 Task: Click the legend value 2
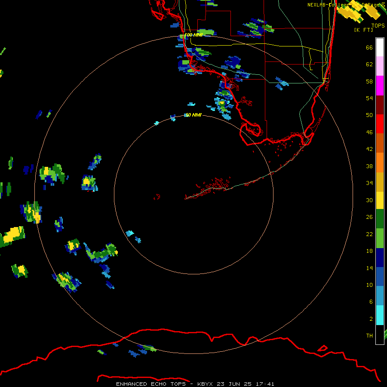click(371, 319)
